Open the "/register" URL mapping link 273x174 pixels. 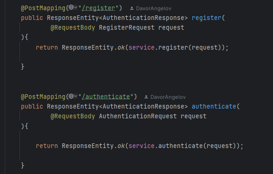pos(98,8)
